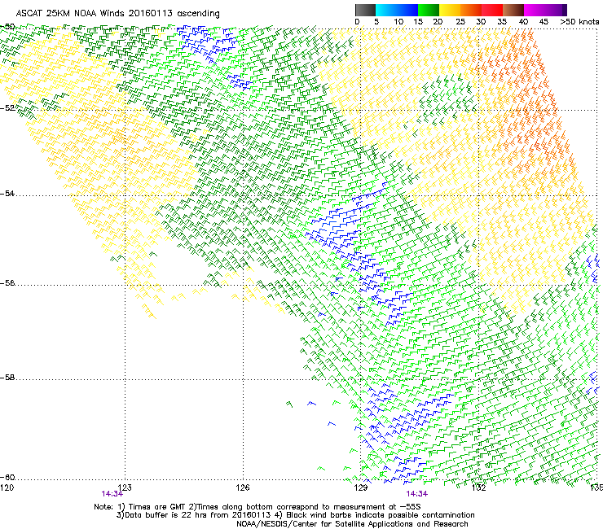Click the left purple '14:34' time stamp
603x529 pixels.
pos(112,494)
